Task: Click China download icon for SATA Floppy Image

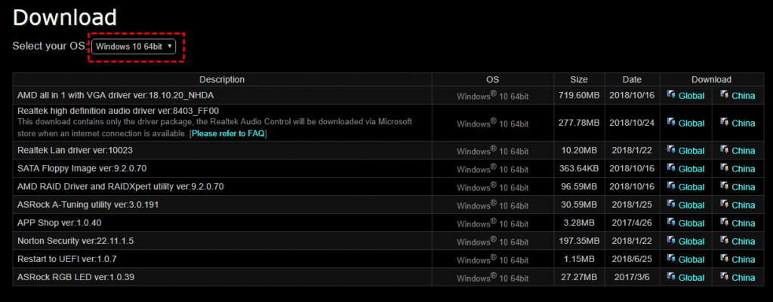Action: tap(724, 167)
